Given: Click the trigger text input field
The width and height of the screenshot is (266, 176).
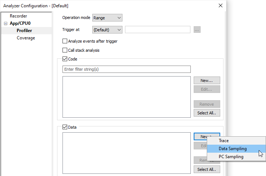Looking at the screenshot, I should click(158, 30).
